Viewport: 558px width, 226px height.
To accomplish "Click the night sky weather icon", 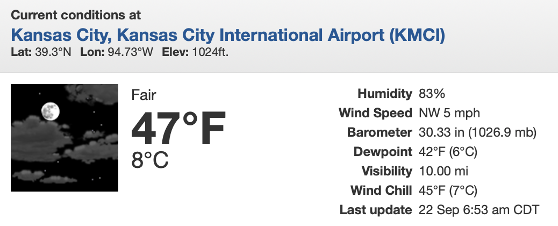I will click(x=65, y=138).
